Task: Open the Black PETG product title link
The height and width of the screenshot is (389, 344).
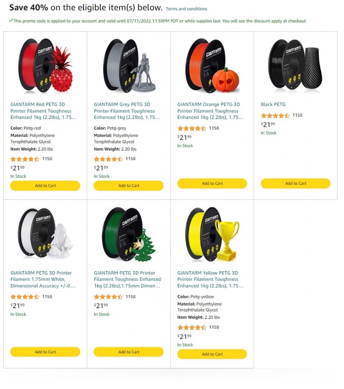Action: (x=273, y=105)
